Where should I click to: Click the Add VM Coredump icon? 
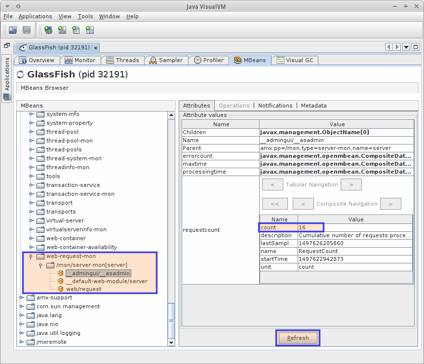click(x=76, y=30)
